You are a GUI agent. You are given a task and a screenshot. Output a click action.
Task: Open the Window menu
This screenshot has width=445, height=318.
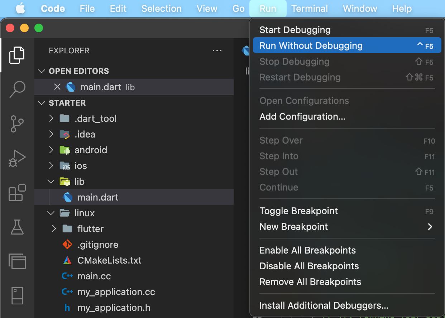(360, 9)
